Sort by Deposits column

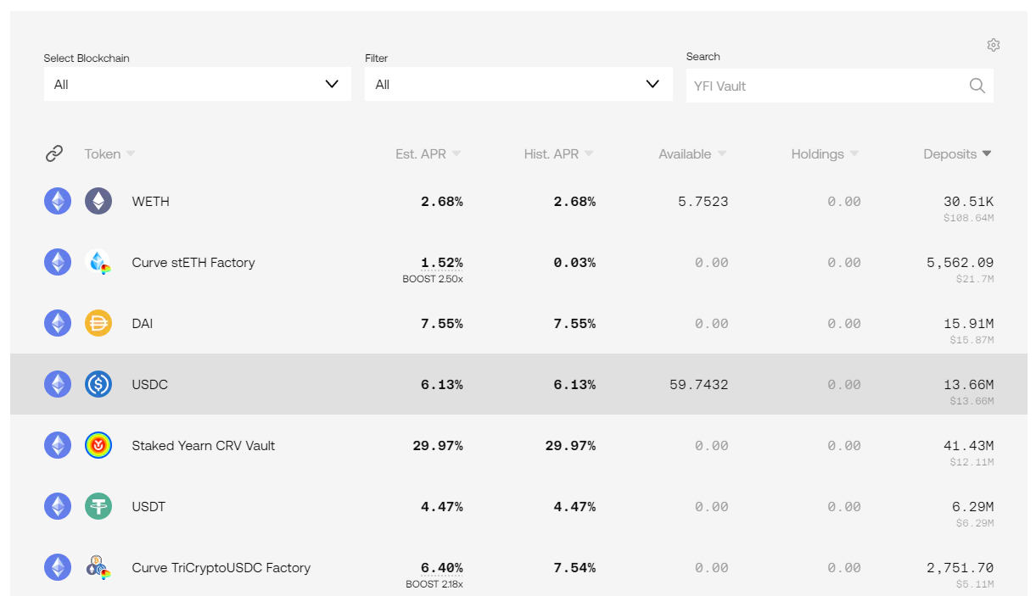957,154
